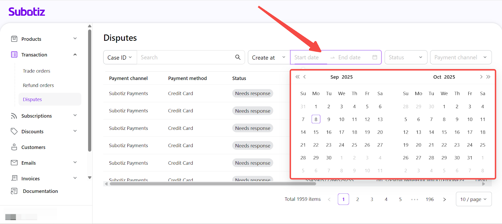Click the horizontal table scrollbar
This screenshot has height=224, width=502.
[x=213, y=184]
